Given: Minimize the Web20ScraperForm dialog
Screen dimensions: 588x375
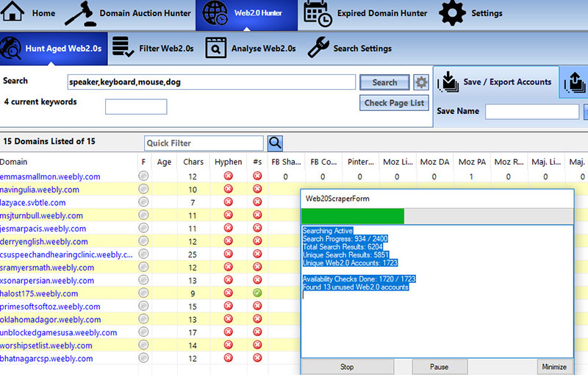Looking at the screenshot, I should click(555, 367).
